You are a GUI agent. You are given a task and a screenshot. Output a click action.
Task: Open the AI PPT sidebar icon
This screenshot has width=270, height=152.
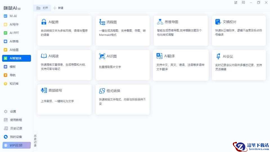click(x=6, y=33)
